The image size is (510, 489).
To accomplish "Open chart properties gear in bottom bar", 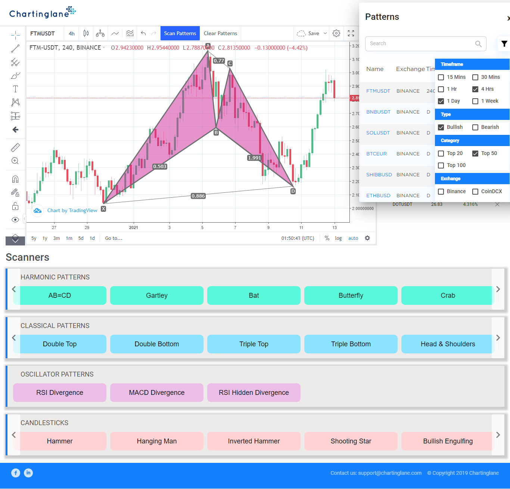I will 367,238.
